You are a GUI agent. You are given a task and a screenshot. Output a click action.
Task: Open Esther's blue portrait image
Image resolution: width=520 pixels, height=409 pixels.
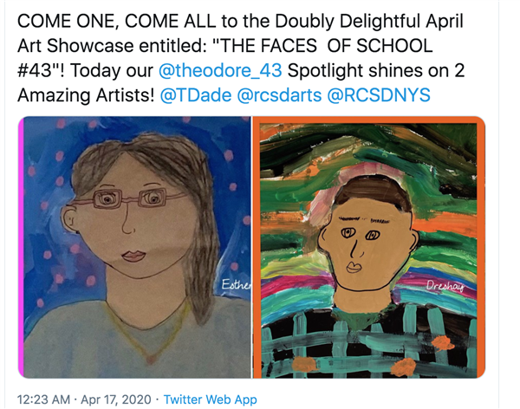click(x=135, y=247)
